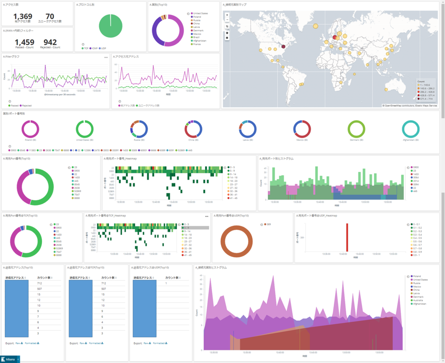Click the 942 Rejected count value

tap(50, 42)
